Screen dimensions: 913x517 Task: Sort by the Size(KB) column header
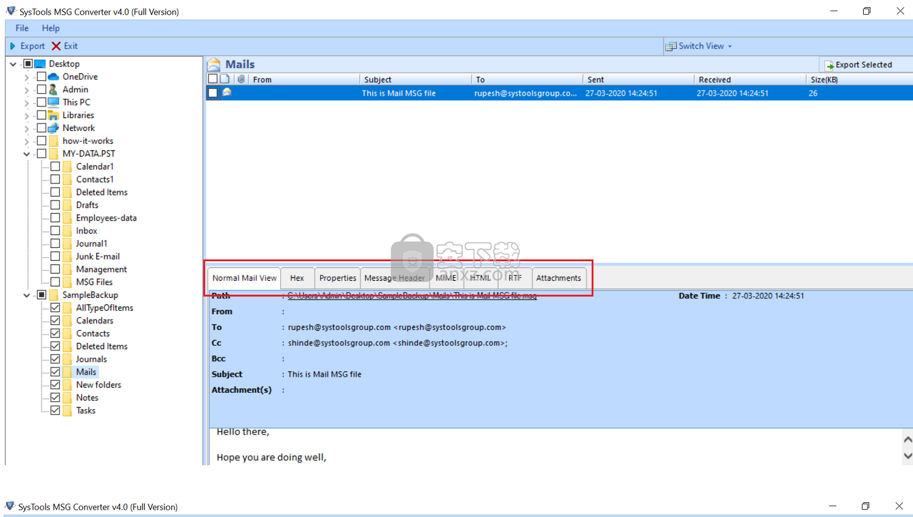point(859,79)
